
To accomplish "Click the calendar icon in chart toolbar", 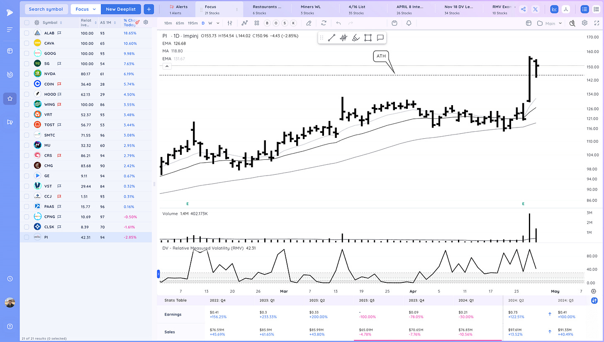I will [395, 23].
